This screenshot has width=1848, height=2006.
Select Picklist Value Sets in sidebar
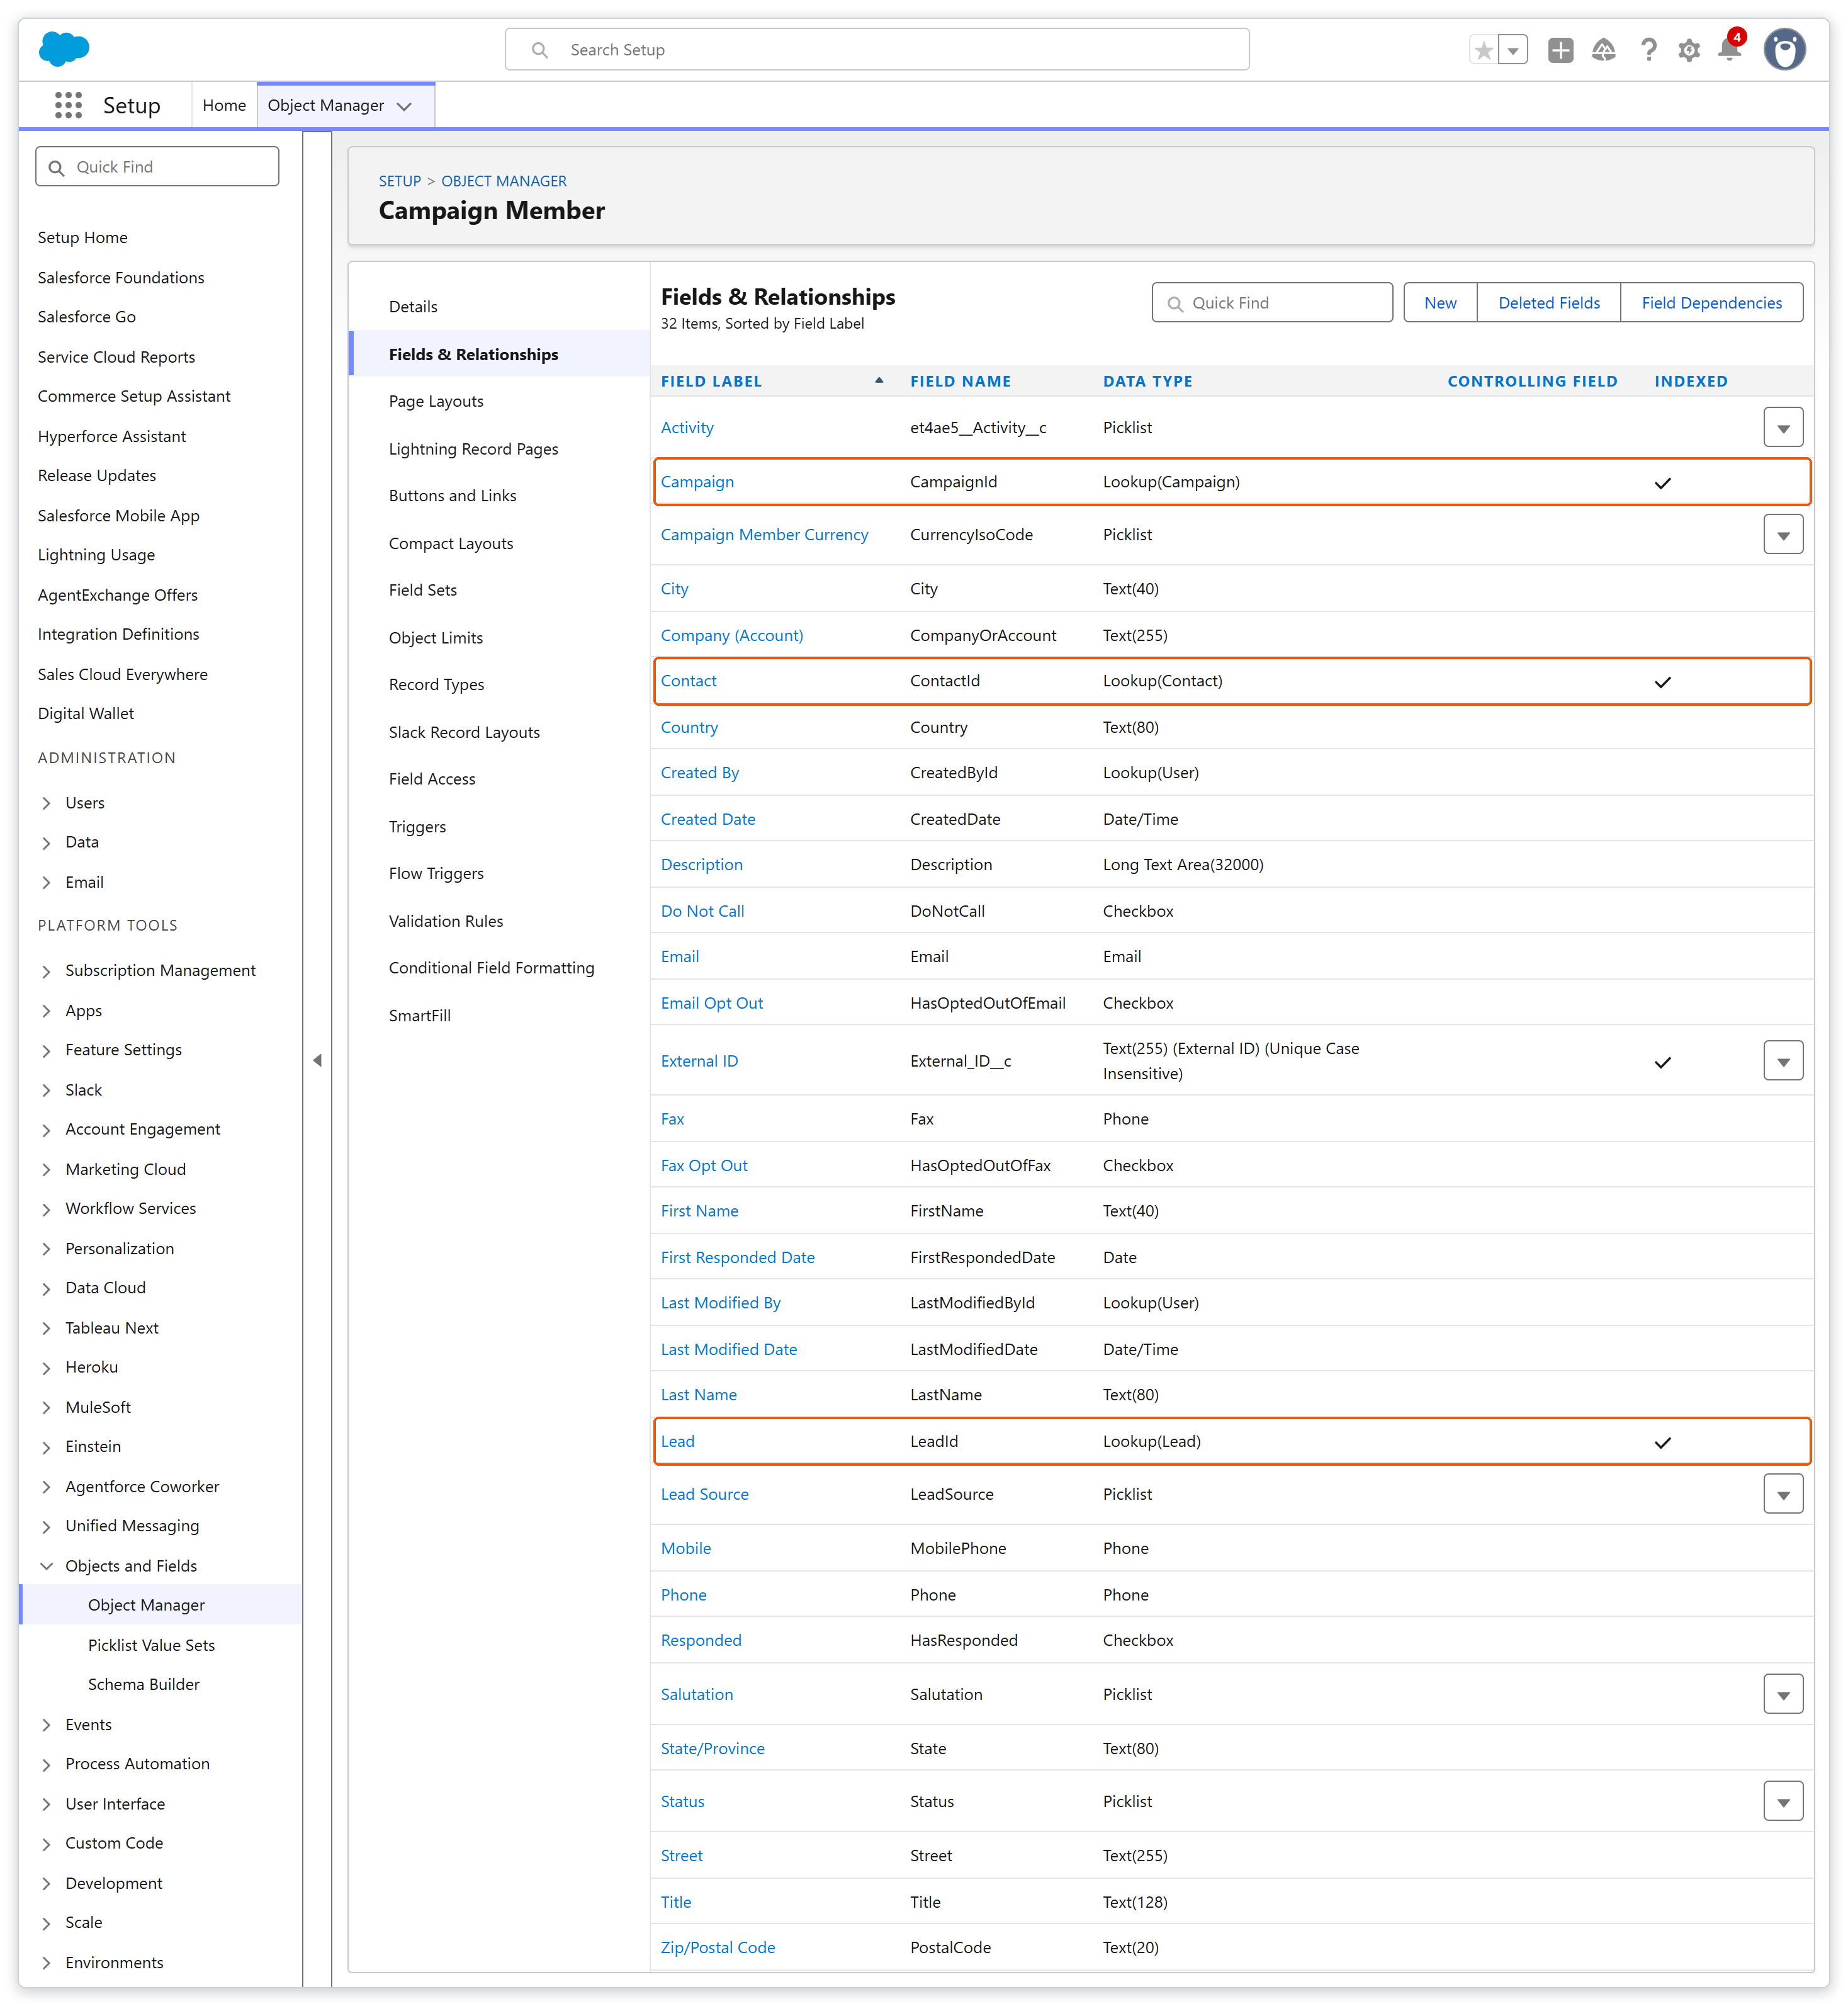[151, 1645]
